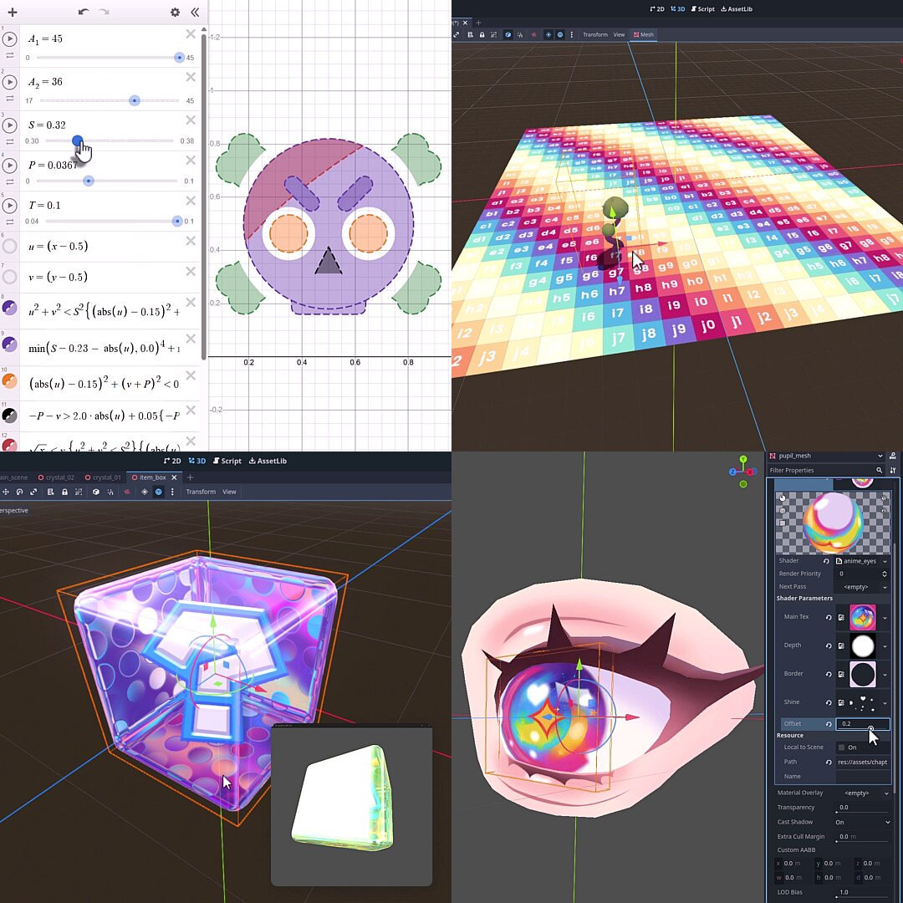The width and height of the screenshot is (903, 903).
Task: Toggle visibility of u = (x − 0.5)
Action: 9,247
